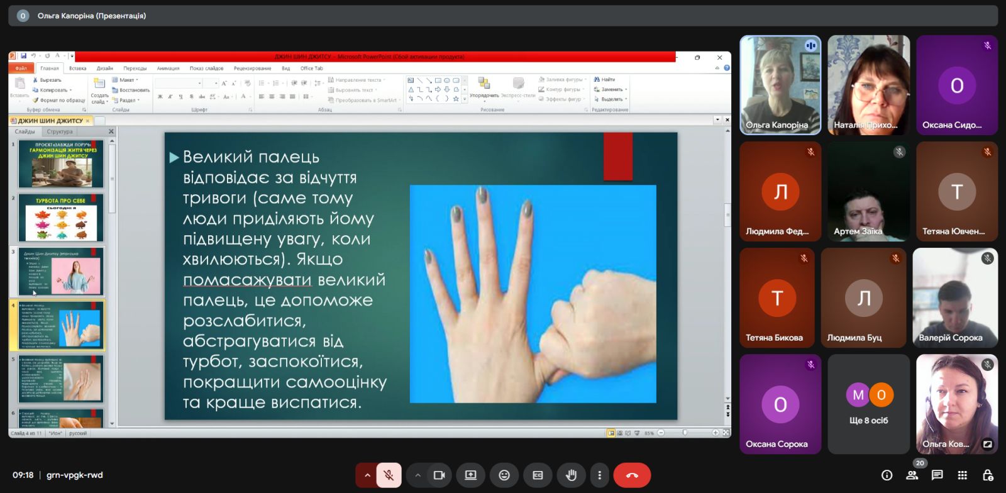The image size is (1006, 493).
Task: Switch to the Вставка ribbon tab
Action: [x=78, y=69]
